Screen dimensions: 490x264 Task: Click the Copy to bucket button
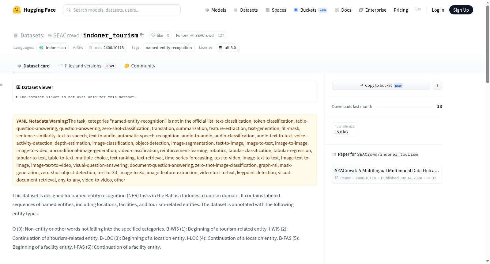pyautogui.click(x=381, y=85)
